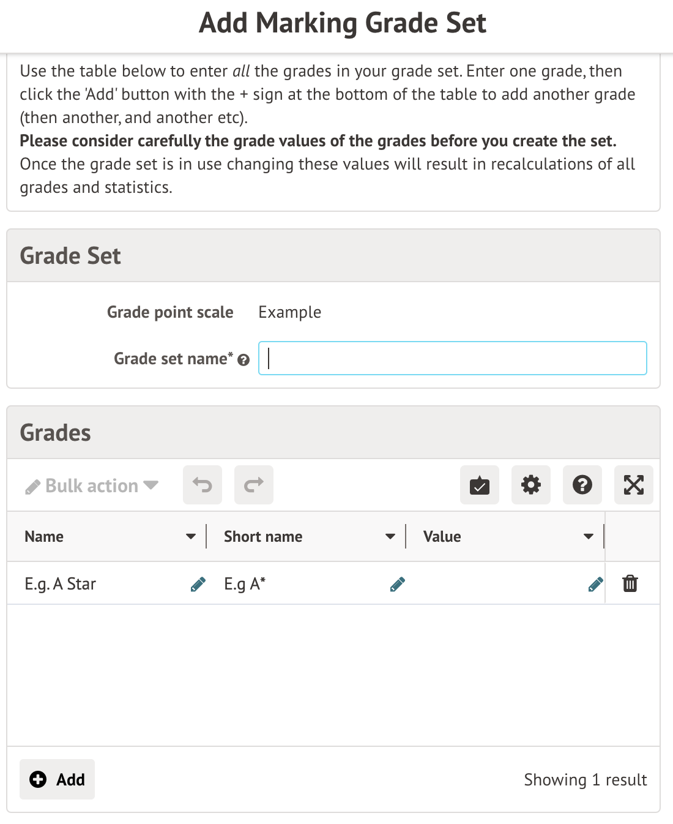Open the table settings gear
The image size is (673, 824).
click(x=531, y=485)
